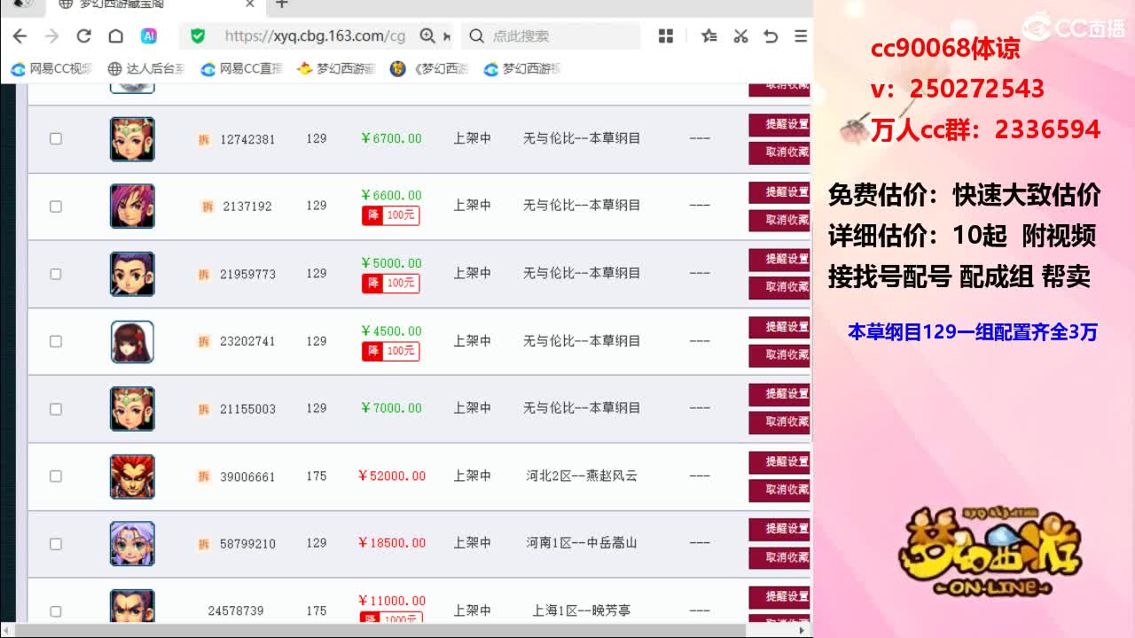Tick the checkbox for item 58799210
Image resolution: width=1135 pixels, height=638 pixels.
[56, 544]
